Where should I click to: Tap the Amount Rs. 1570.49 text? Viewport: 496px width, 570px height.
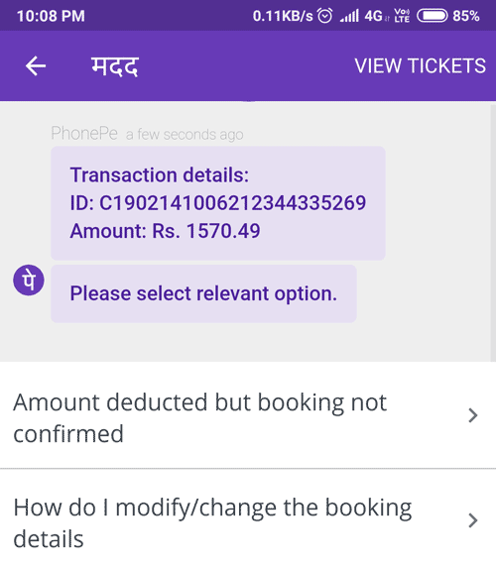(166, 231)
